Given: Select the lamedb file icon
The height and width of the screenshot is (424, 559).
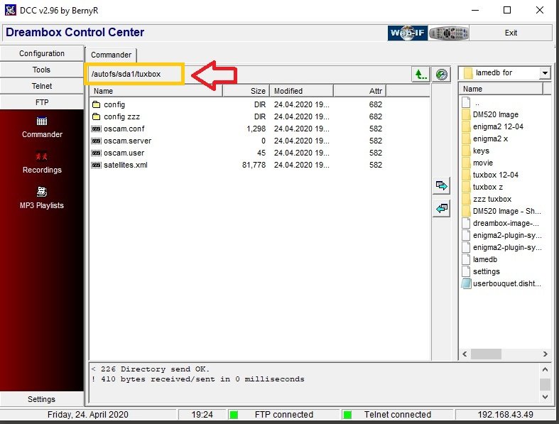Looking at the screenshot, I should 466,259.
